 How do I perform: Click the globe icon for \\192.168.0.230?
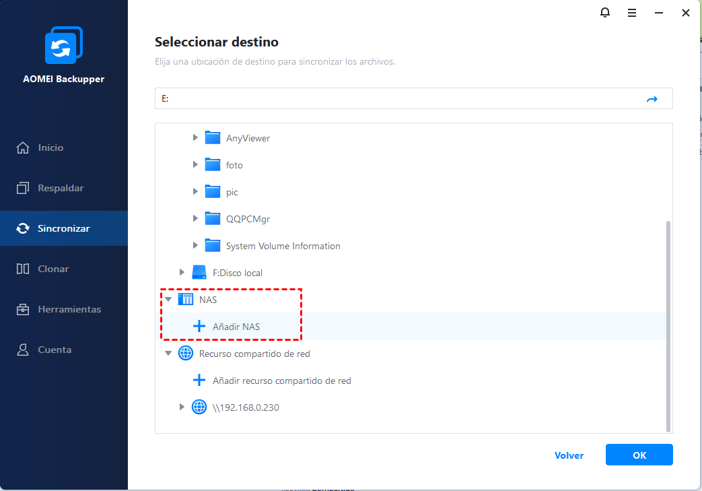tap(199, 407)
